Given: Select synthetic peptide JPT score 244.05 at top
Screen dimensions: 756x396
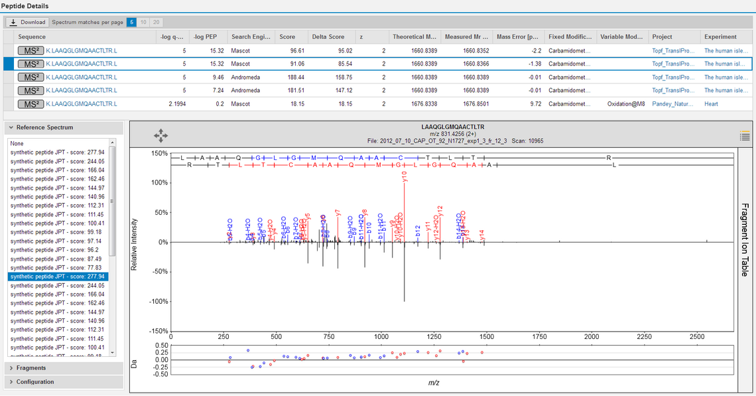Looking at the screenshot, I should 57,161.
